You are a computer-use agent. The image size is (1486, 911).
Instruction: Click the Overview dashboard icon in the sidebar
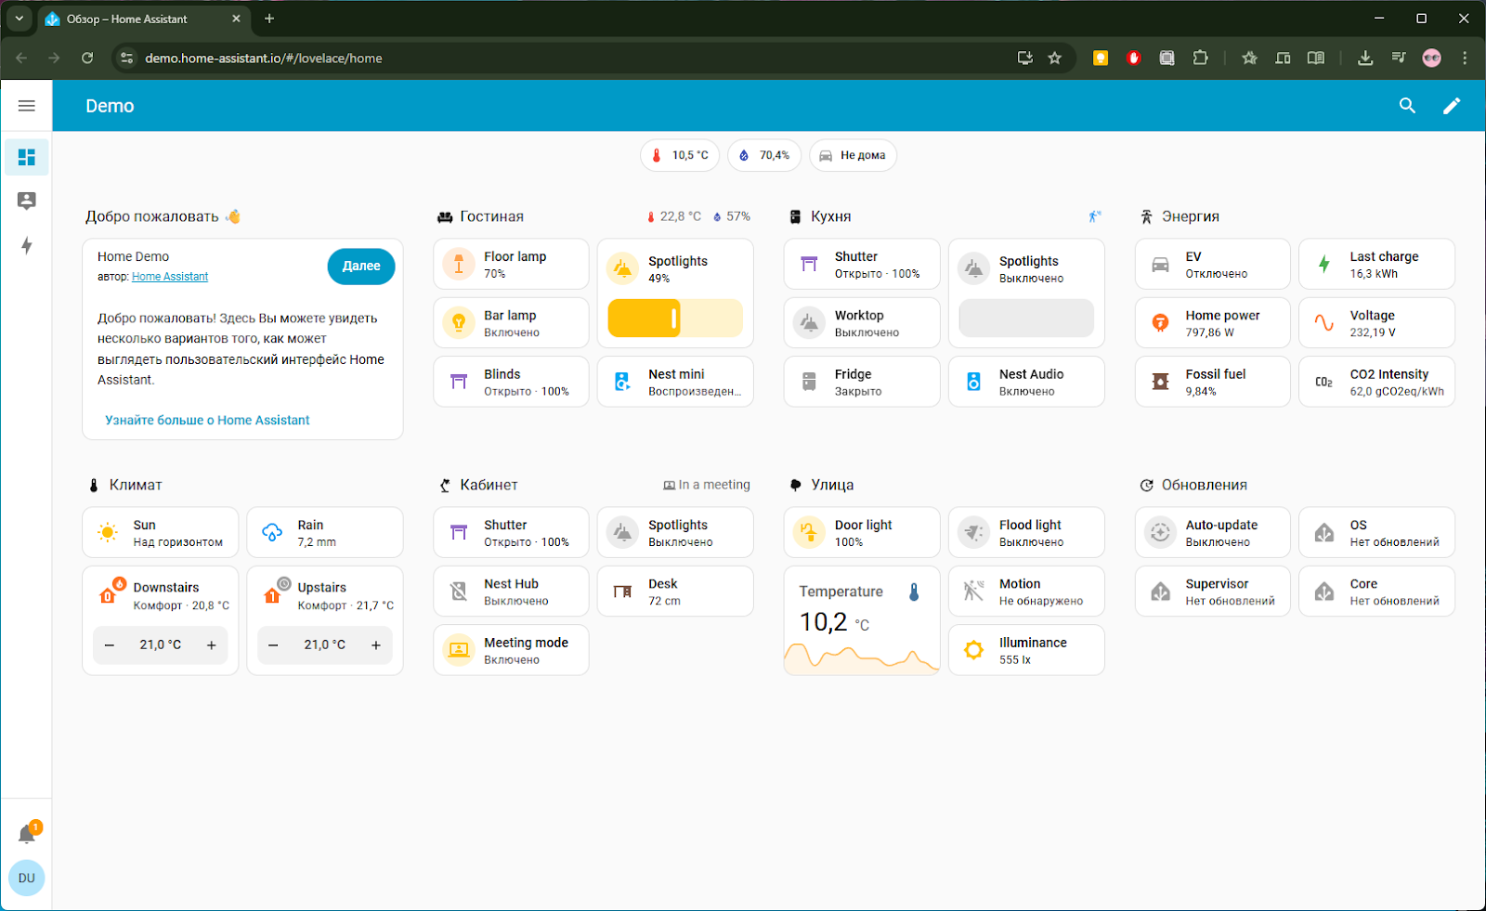tap(27, 157)
